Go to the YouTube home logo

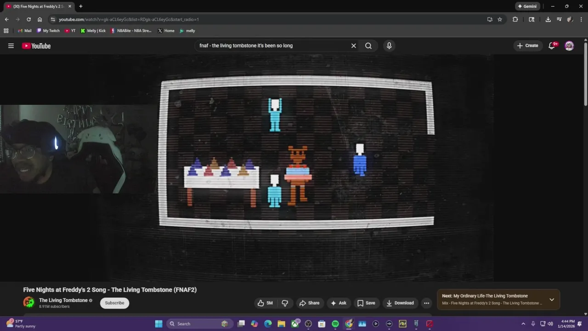click(36, 46)
